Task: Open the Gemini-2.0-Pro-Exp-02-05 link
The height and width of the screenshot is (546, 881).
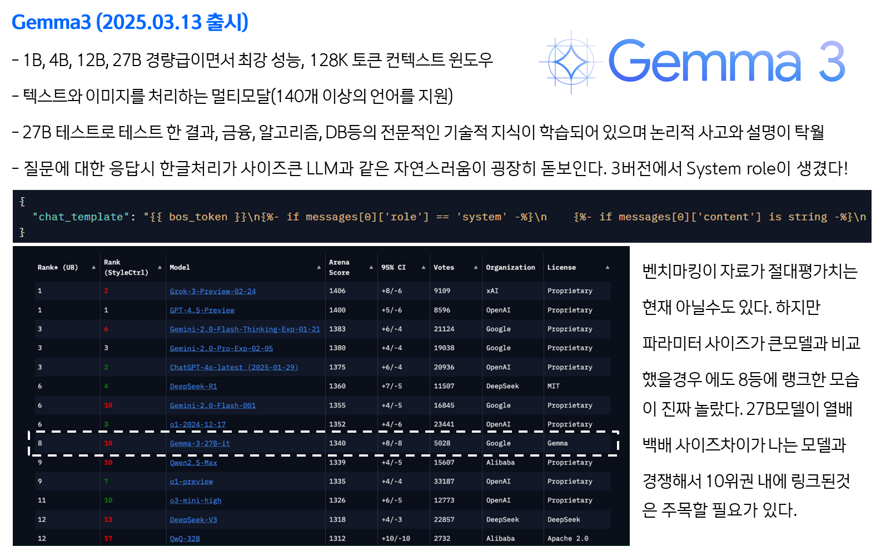Action: click(221, 348)
